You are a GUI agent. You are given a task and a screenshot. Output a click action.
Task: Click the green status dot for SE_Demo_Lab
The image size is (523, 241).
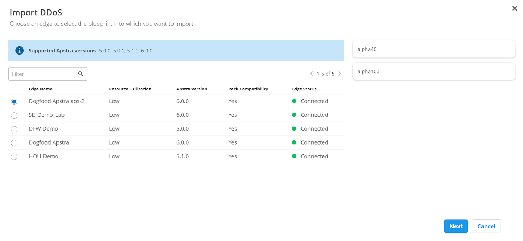294,115
